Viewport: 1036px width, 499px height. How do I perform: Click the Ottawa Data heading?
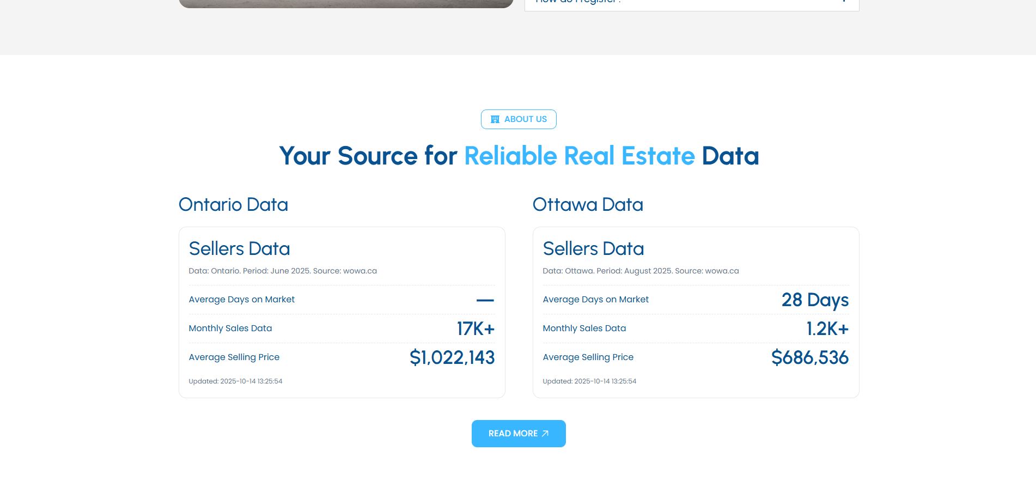point(588,205)
